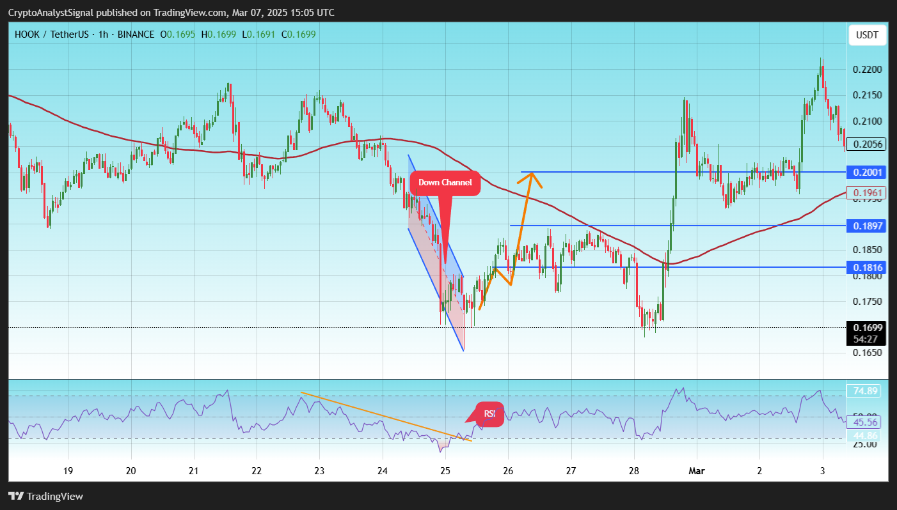Click the Mar date on time axis
The width and height of the screenshot is (897, 510).
pyautogui.click(x=696, y=471)
